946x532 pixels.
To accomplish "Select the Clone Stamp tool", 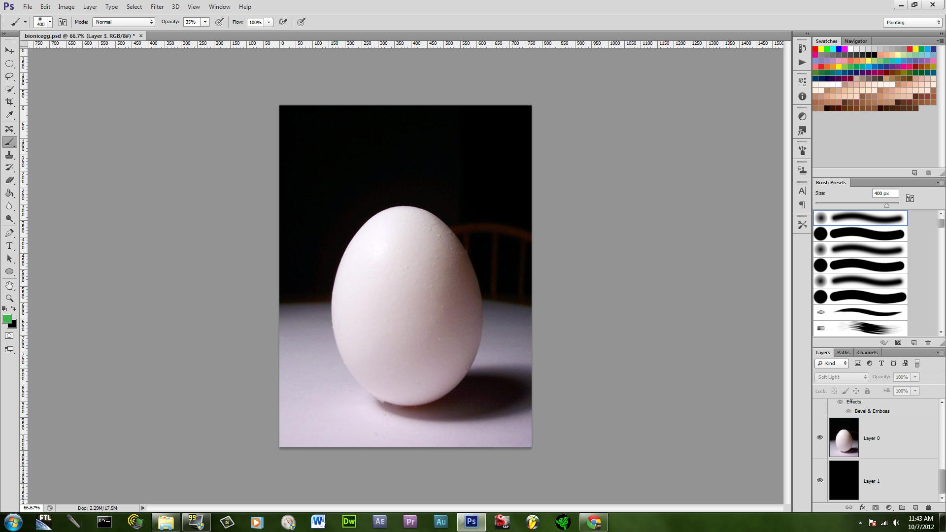I will coord(9,155).
